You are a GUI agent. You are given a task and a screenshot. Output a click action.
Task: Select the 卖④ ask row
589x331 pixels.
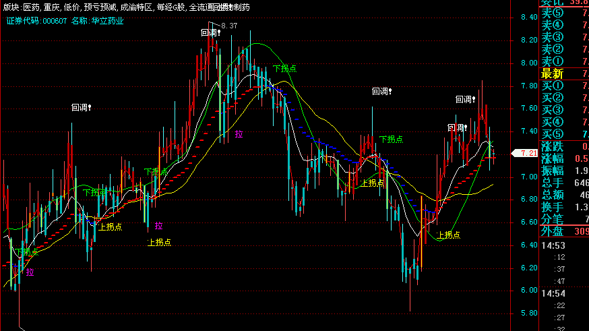point(565,25)
